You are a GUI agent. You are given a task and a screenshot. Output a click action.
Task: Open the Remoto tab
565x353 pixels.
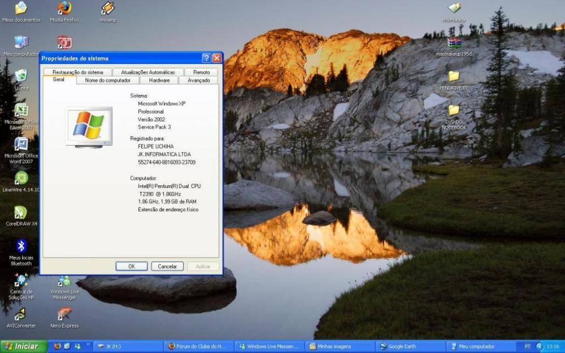[x=201, y=72]
